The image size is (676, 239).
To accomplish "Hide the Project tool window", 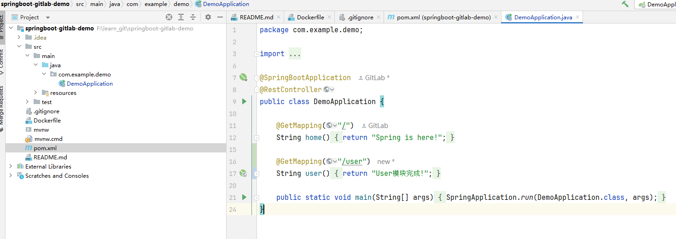I will click(220, 17).
